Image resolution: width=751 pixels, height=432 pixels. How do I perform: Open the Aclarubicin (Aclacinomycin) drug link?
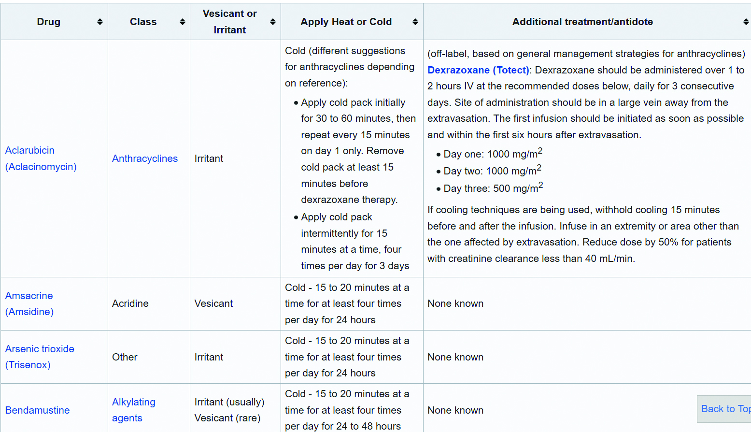41,158
